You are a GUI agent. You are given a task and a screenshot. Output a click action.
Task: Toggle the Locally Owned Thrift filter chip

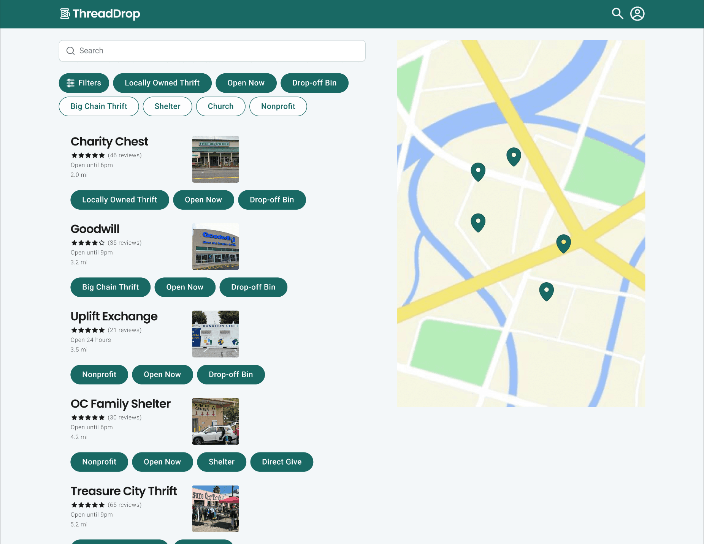tap(162, 83)
